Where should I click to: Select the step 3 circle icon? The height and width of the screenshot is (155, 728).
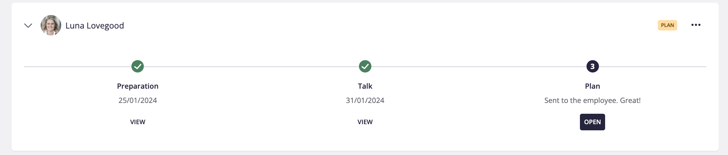coord(592,66)
